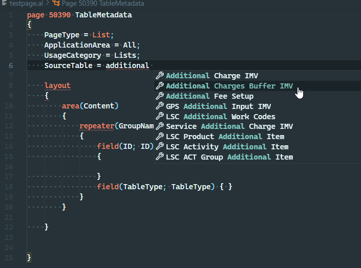Click 'field' keyword on the TableType line

pos(108,187)
